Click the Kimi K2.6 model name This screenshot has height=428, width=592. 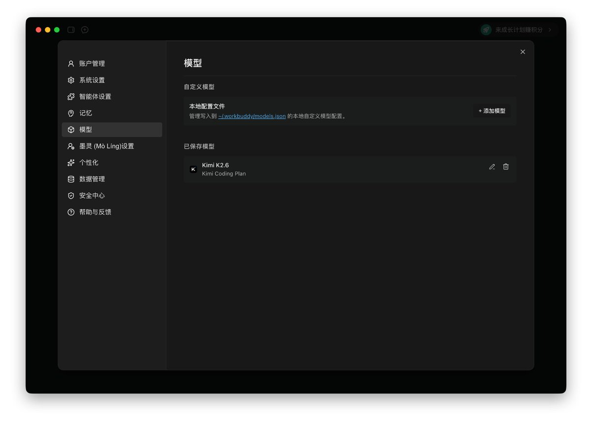(216, 165)
